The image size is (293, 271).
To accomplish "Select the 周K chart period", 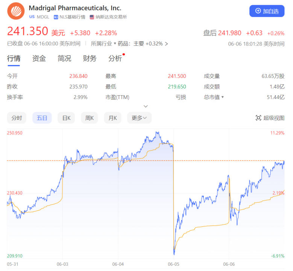I will click(x=89, y=118).
